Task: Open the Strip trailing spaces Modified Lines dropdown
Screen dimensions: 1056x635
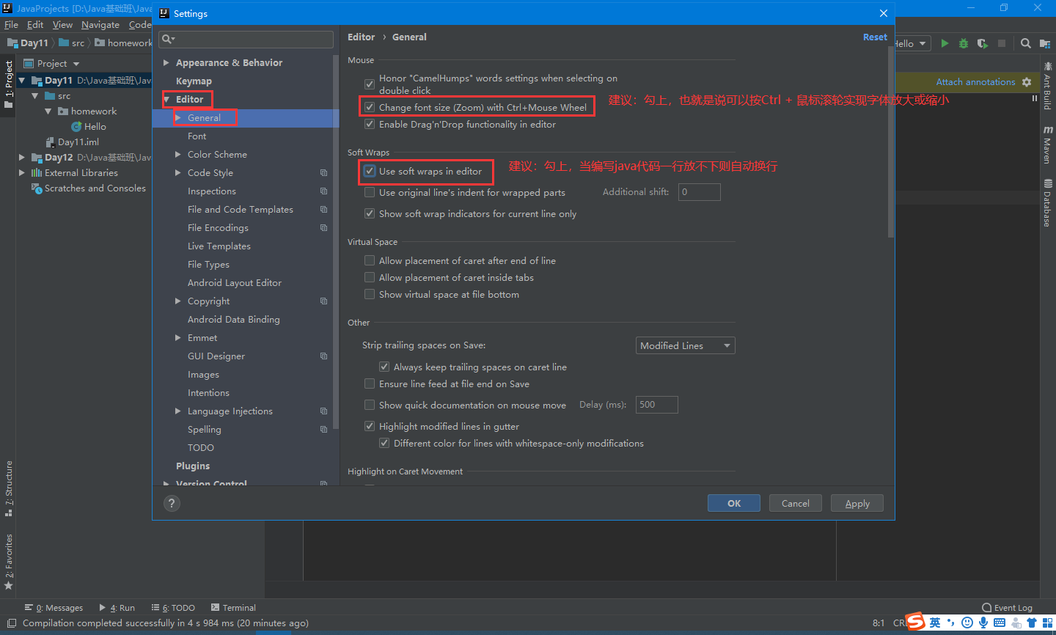Action: [685, 345]
